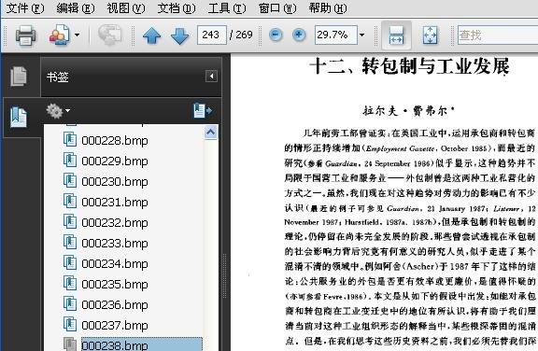Click the zoom field showing 29.7%
This screenshot has height=351, width=538.
click(x=336, y=35)
